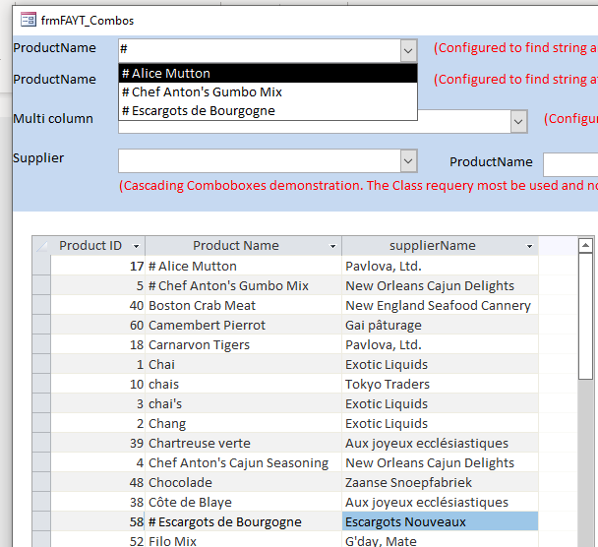This screenshot has height=547, width=598.
Task: Click the 'New England Seafood Cannery' cell
Action: coord(440,305)
